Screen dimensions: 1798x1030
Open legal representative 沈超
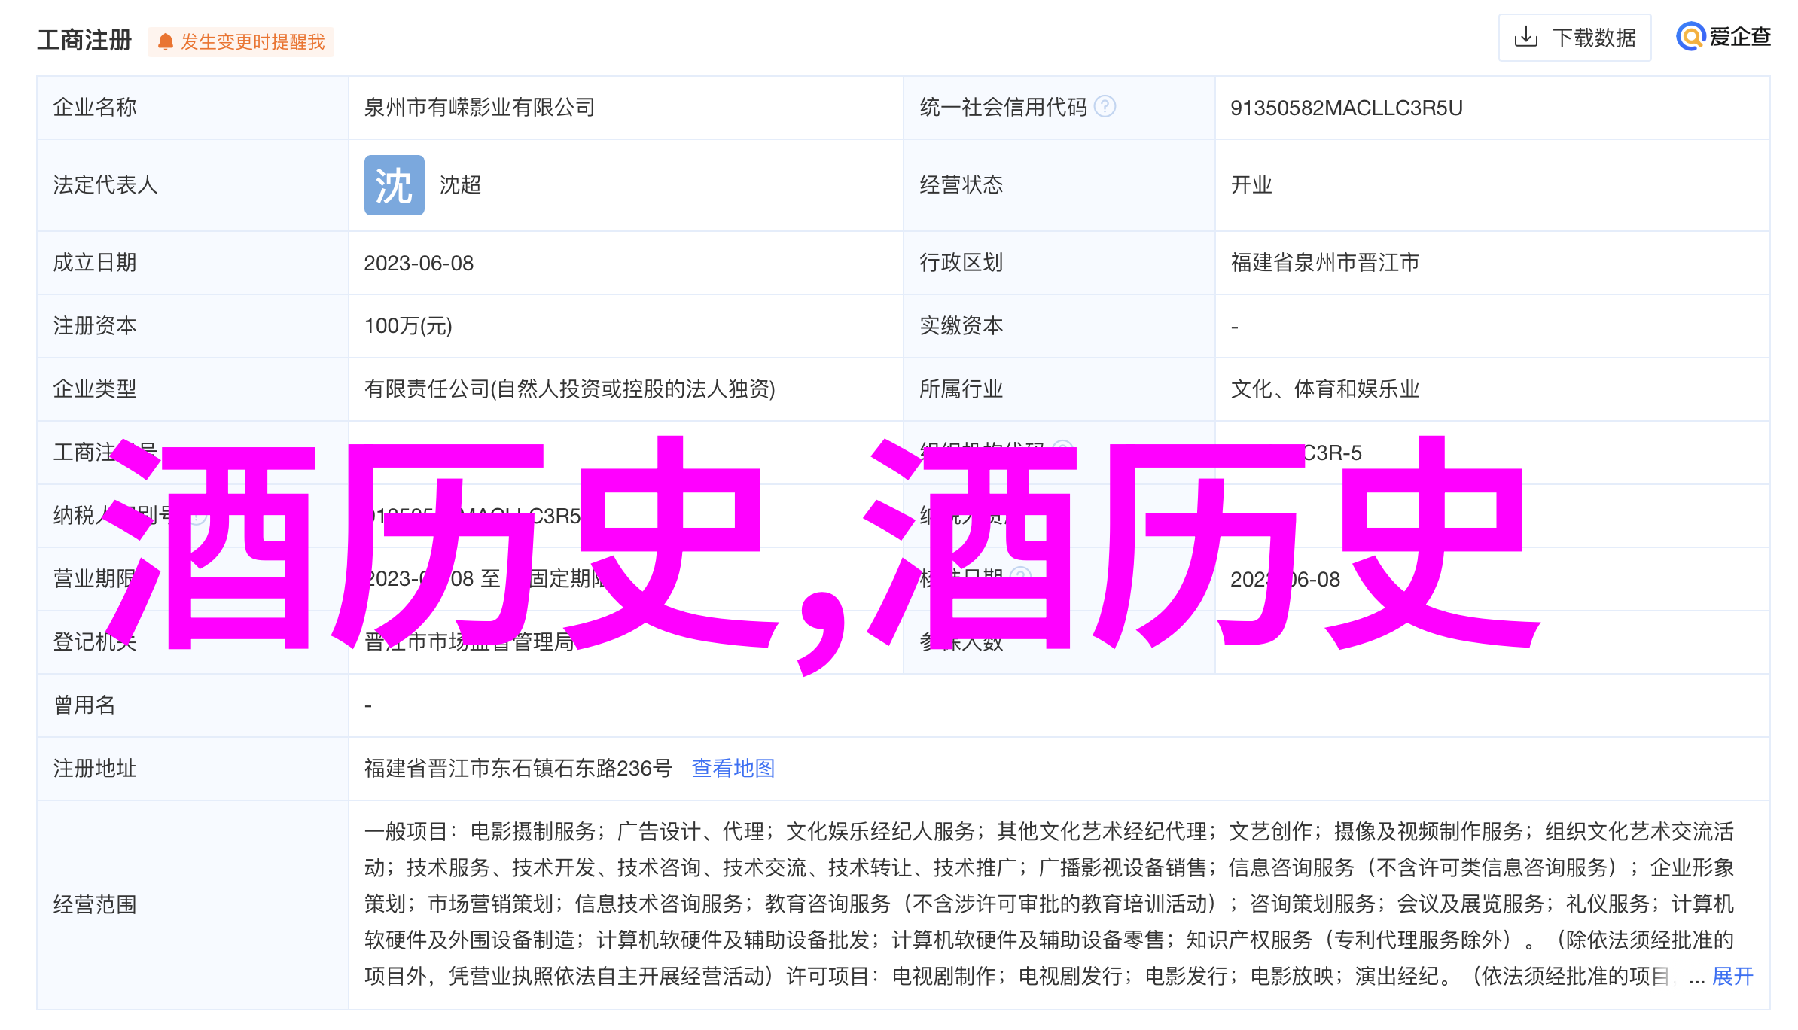460,185
